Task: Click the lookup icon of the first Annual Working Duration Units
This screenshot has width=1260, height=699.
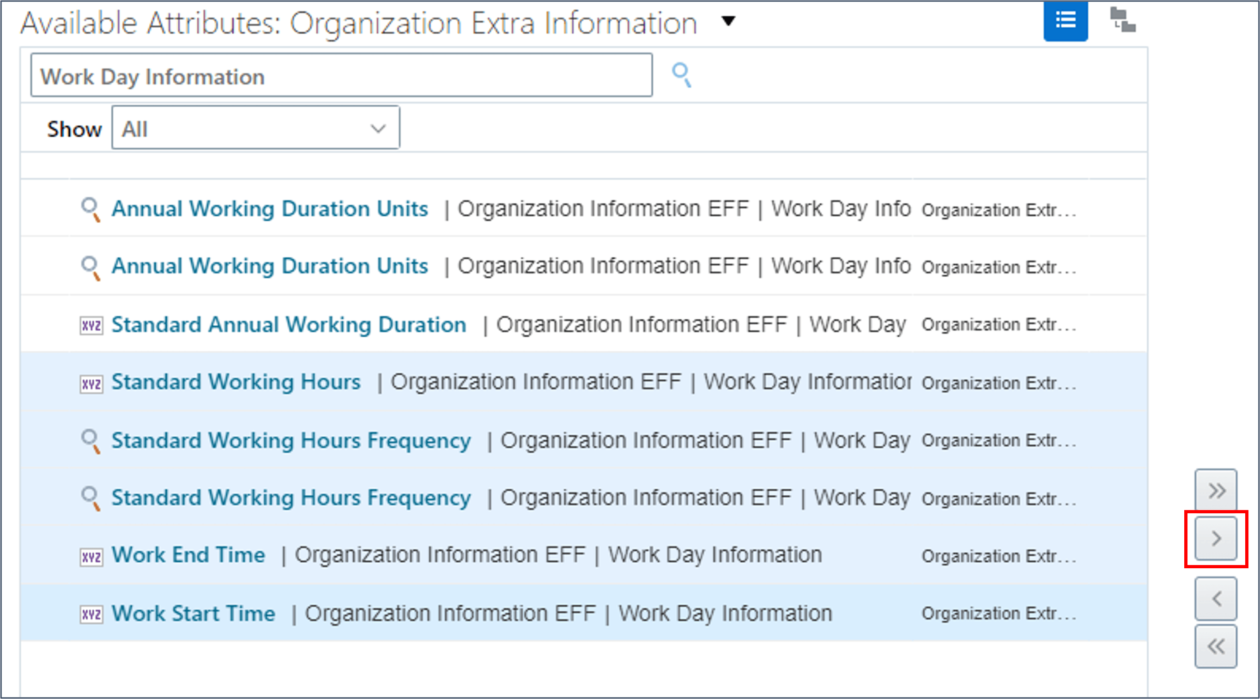Action: point(91,209)
